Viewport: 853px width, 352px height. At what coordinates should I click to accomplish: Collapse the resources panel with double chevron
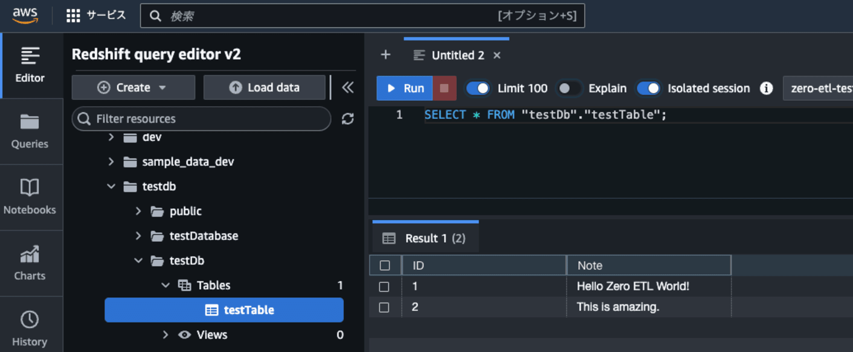pos(348,87)
